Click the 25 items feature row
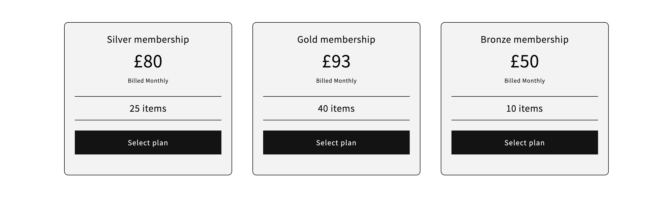Viewport: 652px width, 201px height. pyautogui.click(x=148, y=108)
